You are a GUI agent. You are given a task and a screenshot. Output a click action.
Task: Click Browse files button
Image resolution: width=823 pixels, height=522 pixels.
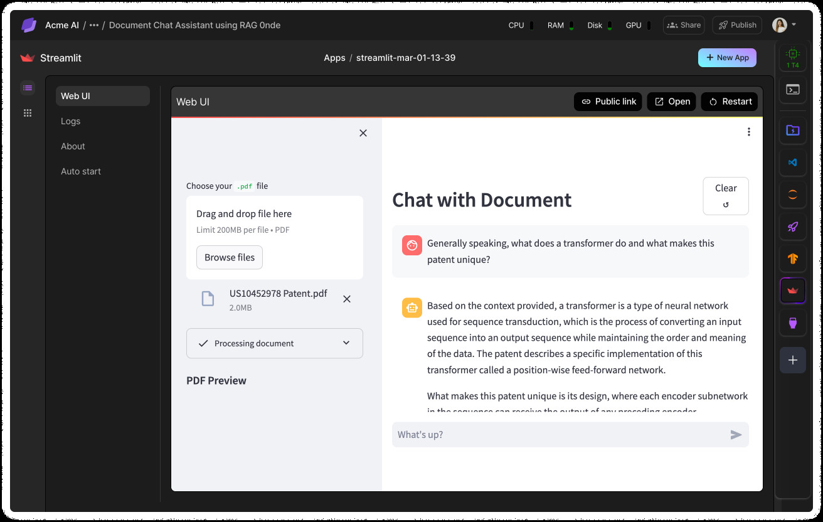click(x=230, y=257)
